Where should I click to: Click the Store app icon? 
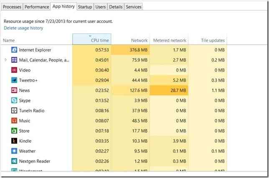point(14,131)
